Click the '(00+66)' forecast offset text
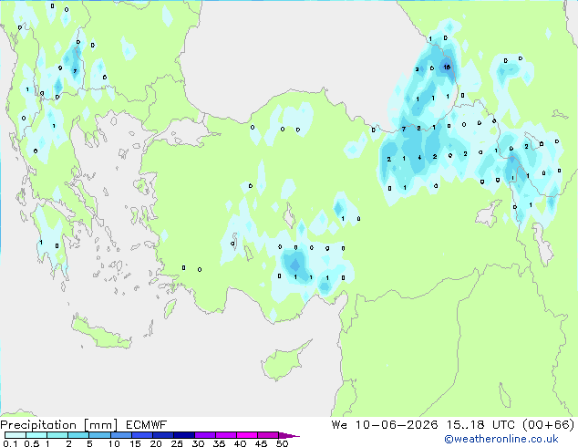 click(549, 425)
